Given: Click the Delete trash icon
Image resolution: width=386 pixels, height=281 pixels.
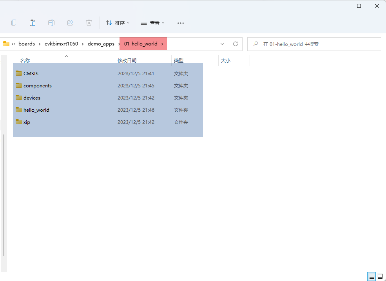Looking at the screenshot, I should tap(89, 23).
